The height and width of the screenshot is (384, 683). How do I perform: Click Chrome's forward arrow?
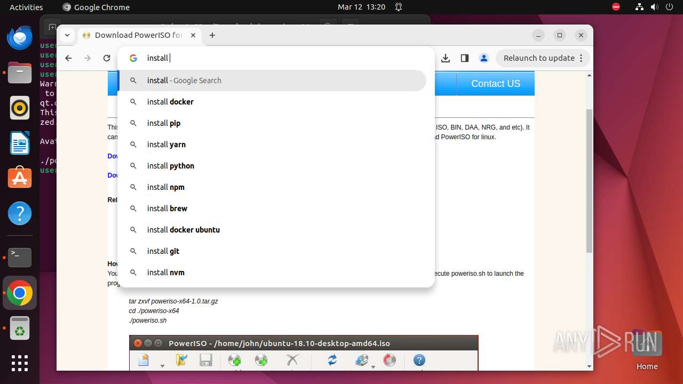[x=88, y=58]
